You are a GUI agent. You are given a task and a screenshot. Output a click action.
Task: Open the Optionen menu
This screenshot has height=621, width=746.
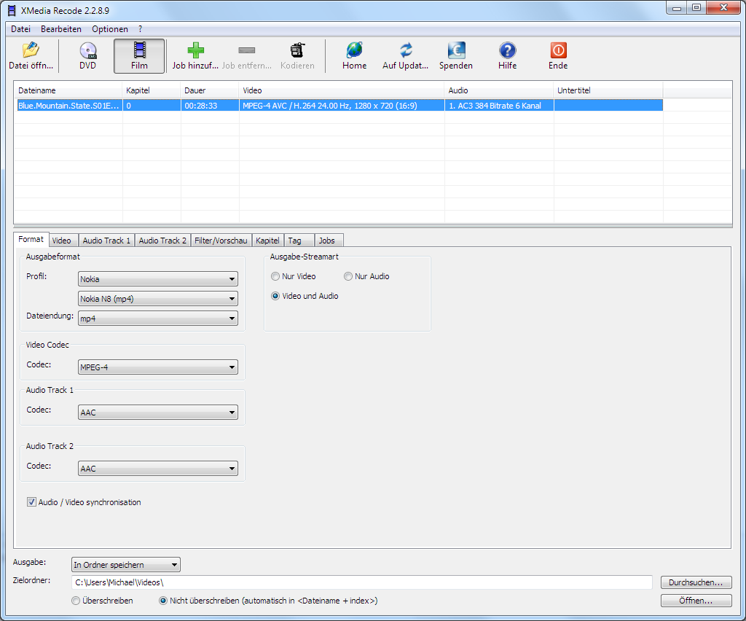tap(110, 29)
